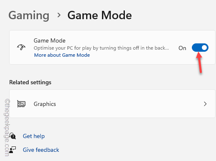Click the Game Mode speedometer icon
Screen dimensions: 216x161
click(21, 47)
